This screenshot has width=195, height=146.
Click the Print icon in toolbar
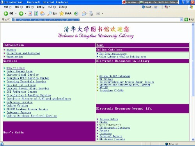click(x=91, y=13)
